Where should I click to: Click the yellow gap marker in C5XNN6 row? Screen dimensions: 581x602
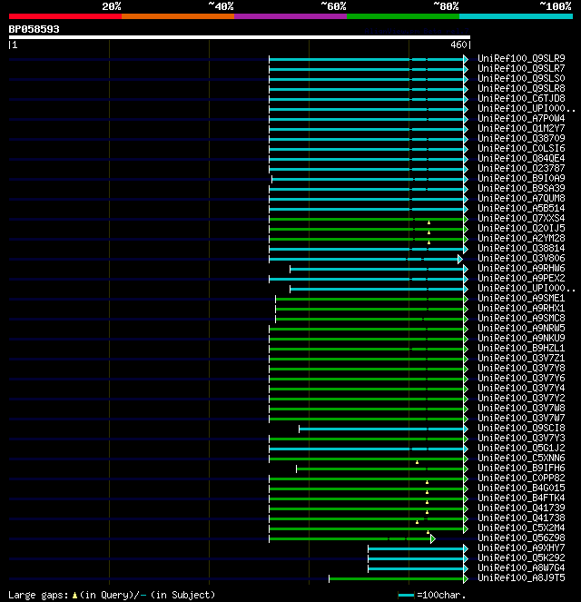point(417,462)
